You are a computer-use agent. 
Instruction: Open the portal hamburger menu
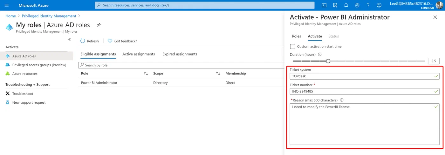coord(7,5)
